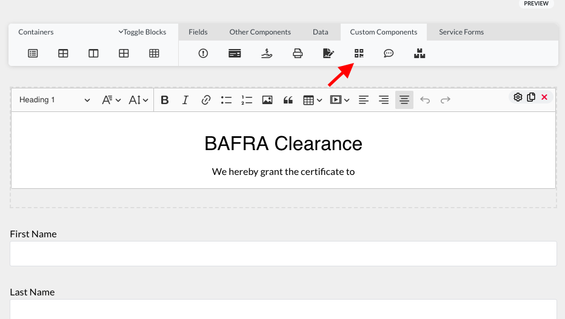The image size is (565, 319).
Task: Add the document signature component
Action: click(328, 54)
